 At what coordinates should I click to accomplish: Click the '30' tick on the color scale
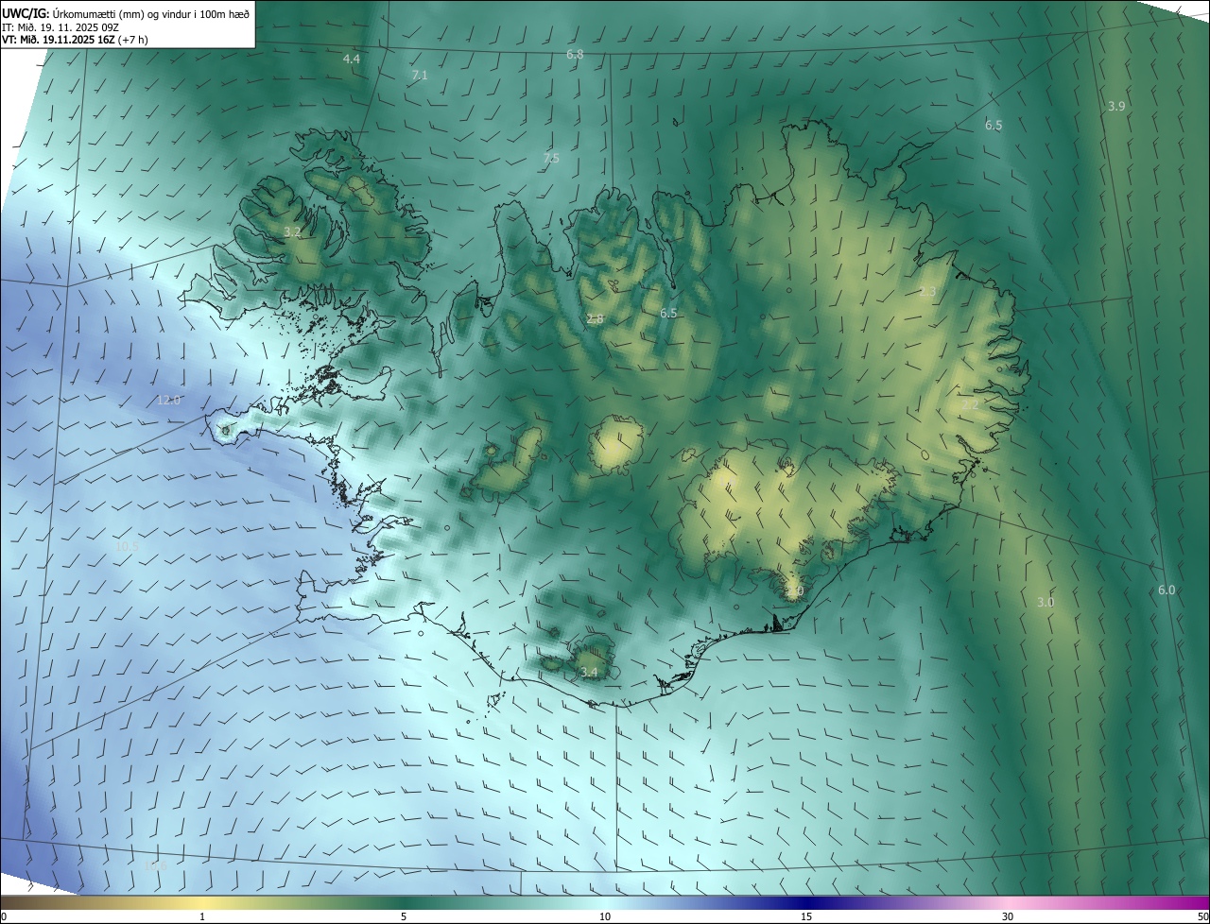(x=1008, y=917)
